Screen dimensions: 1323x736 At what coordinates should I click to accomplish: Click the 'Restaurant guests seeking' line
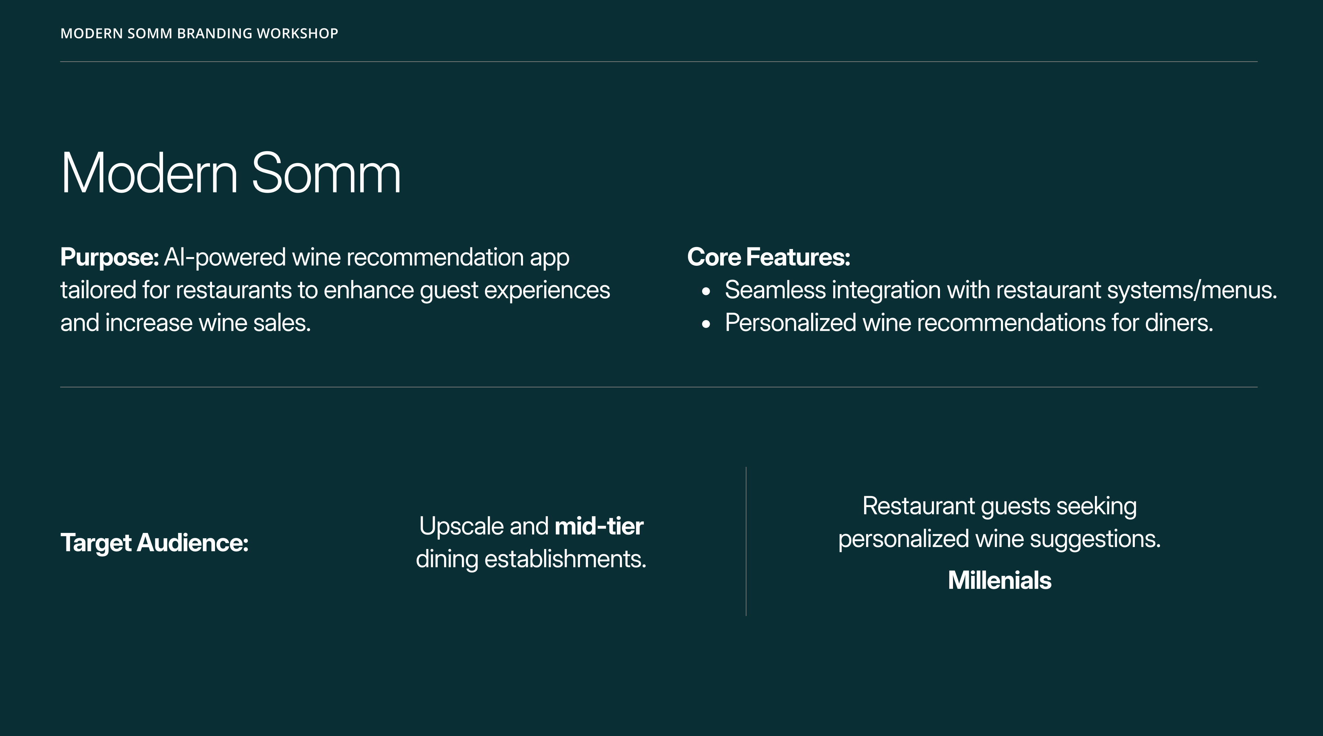999,506
